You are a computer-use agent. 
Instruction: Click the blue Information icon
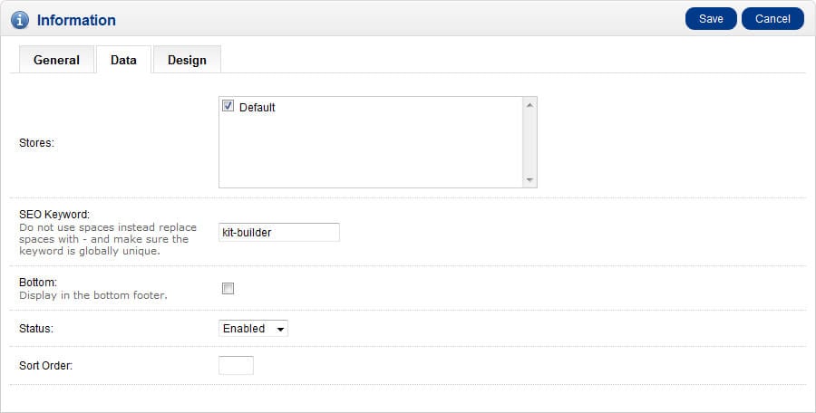20,20
